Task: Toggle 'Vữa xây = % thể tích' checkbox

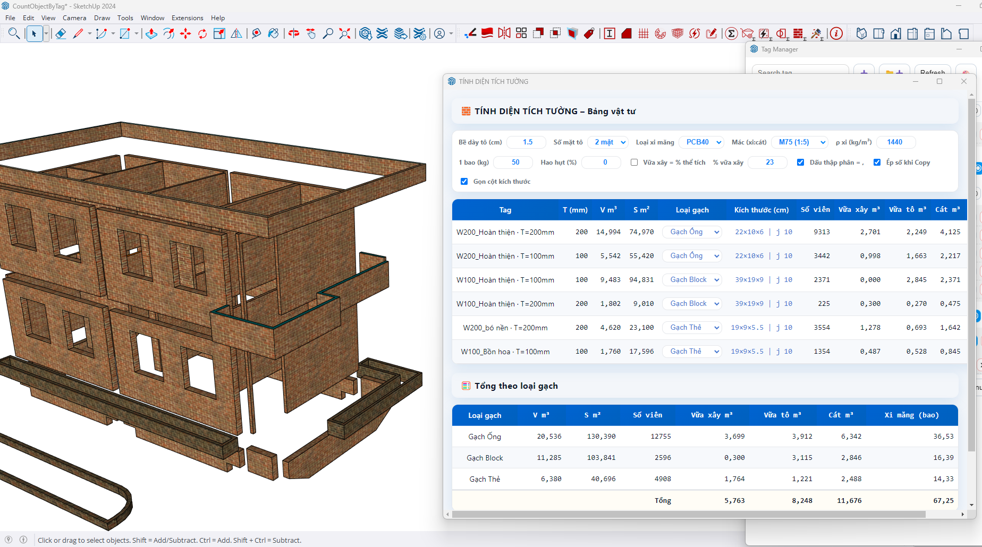Action: tap(634, 163)
